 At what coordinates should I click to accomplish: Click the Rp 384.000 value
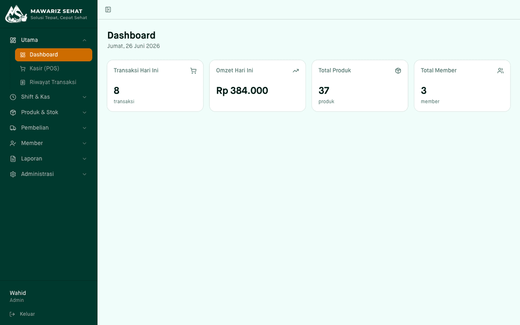pos(242,91)
